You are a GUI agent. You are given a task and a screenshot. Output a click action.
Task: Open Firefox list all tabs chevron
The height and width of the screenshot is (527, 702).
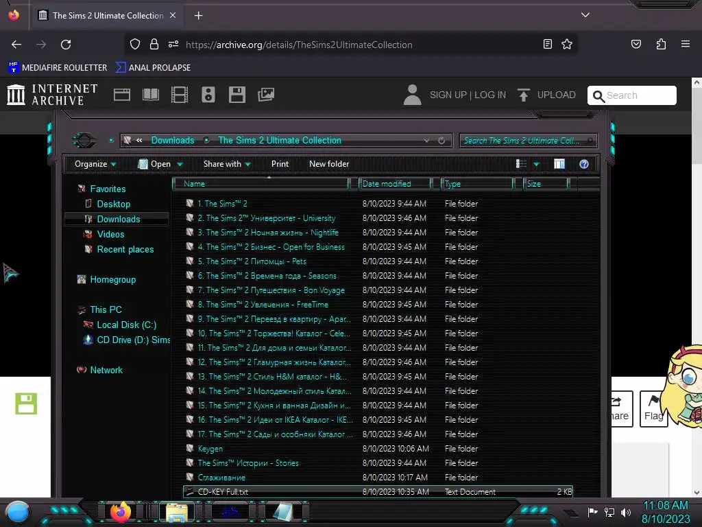(585, 15)
